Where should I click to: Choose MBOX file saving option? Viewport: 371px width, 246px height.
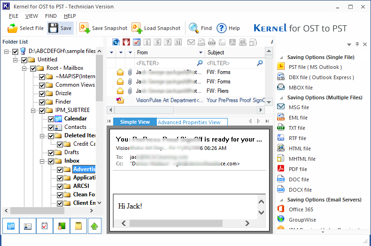pyautogui.click(x=295, y=88)
